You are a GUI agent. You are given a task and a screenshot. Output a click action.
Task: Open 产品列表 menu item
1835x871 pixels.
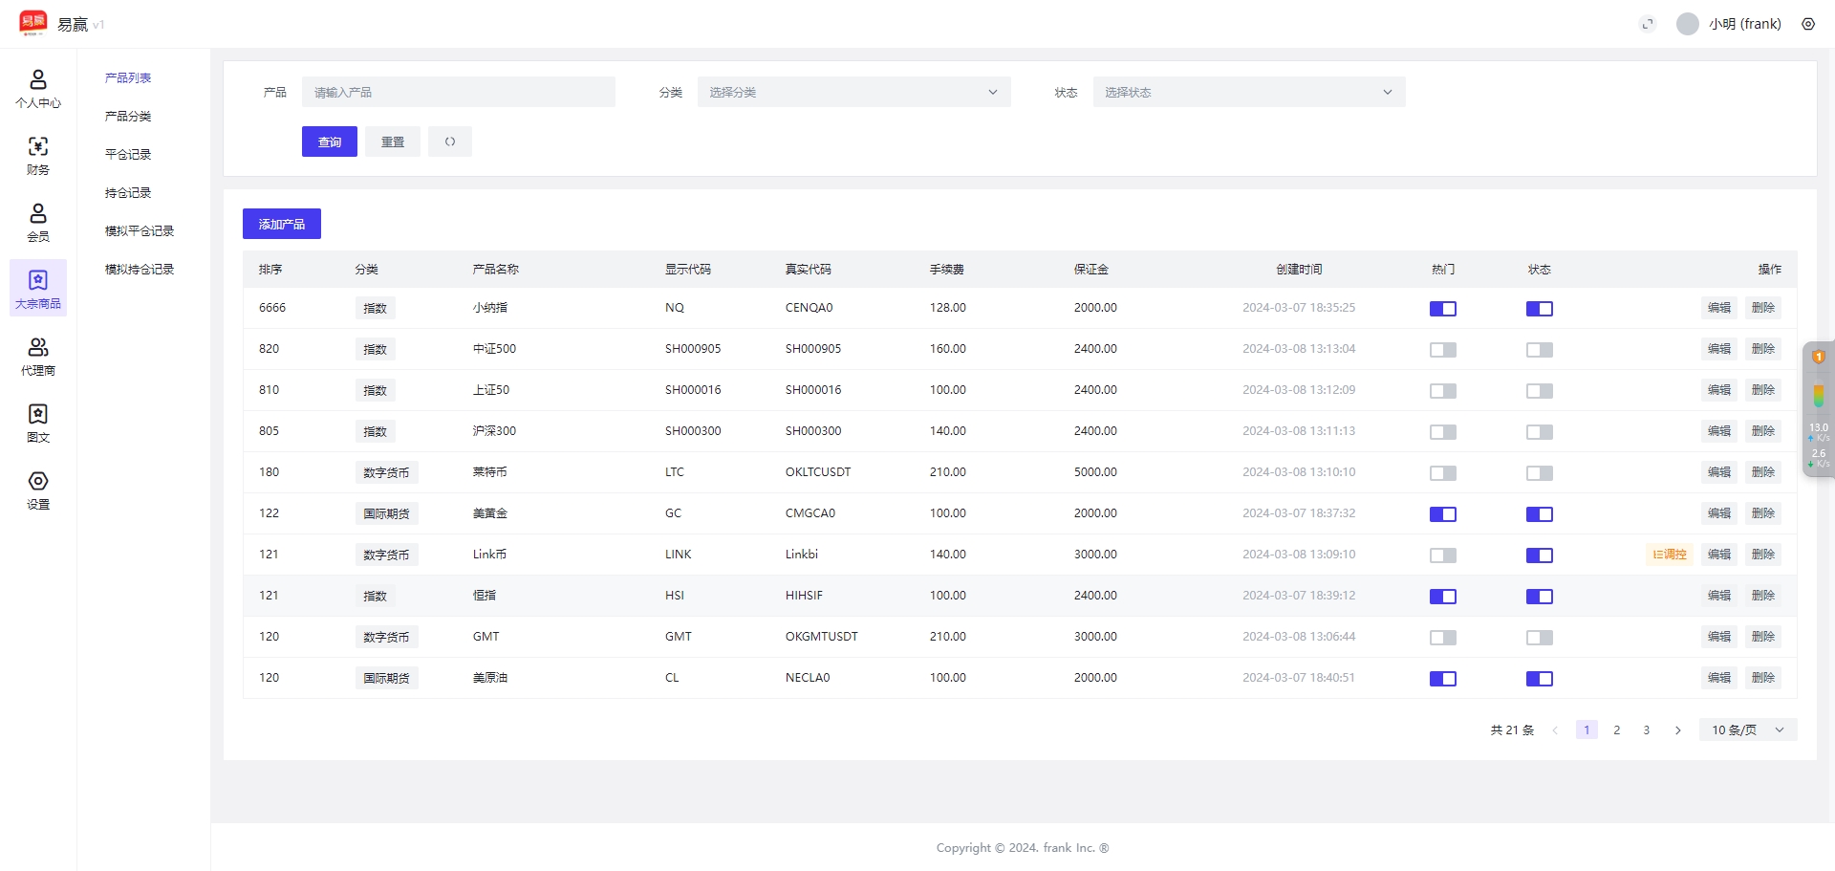(x=128, y=77)
